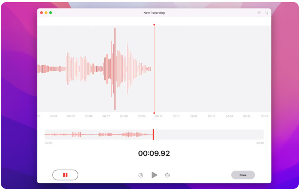Click the 00:09 timeline label

point(141,116)
